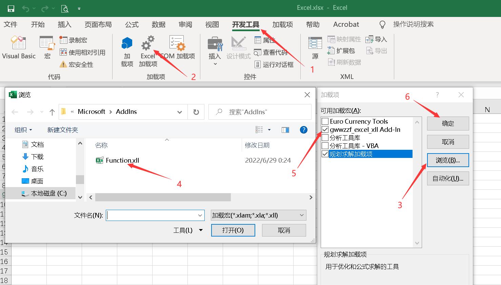This screenshot has width=501, height=285.
Task: Select Function.xll file
Action: tap(118, 160)
